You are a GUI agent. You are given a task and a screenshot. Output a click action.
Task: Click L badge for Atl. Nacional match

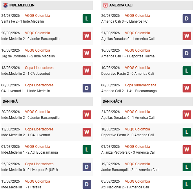point(187,184)
